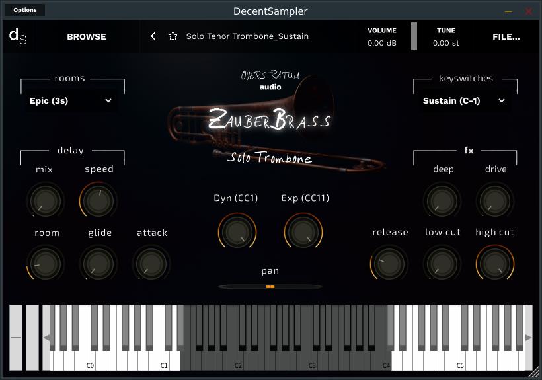Favorite the preset with the star icon

click(173, 36)
